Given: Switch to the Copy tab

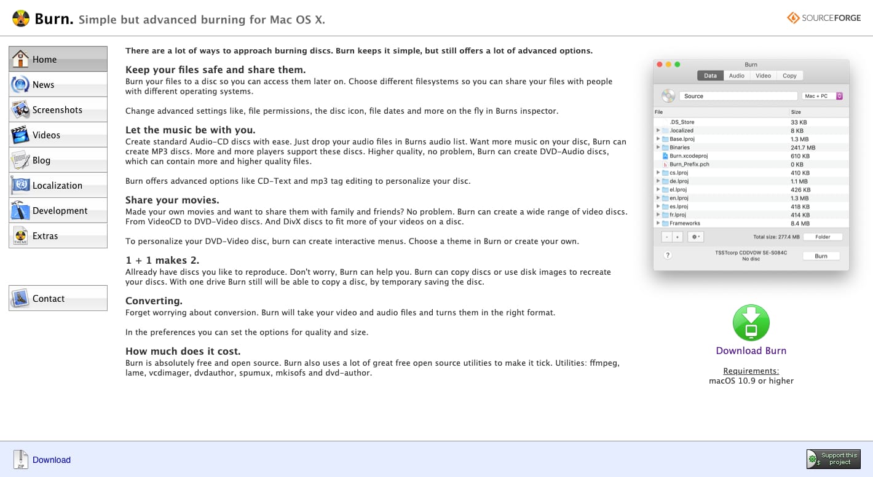Looking at the screenshot, I should [x=789, y=76].
